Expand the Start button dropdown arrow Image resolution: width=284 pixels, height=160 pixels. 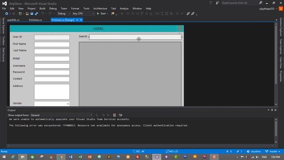(x=107, y=14)
